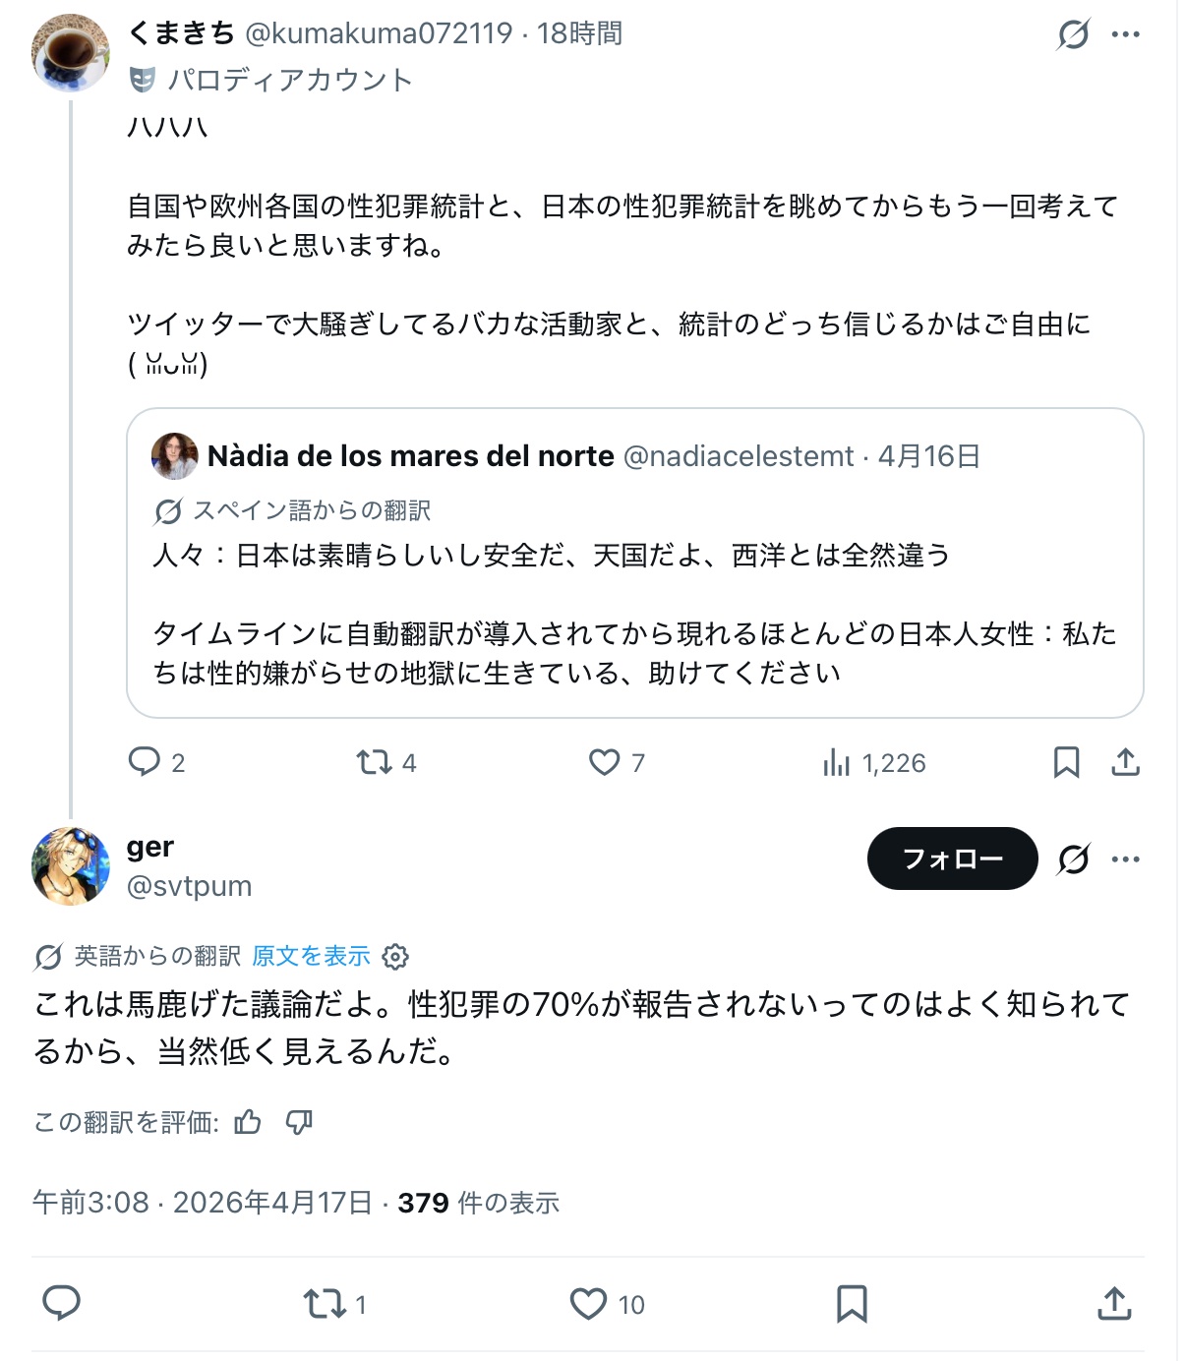
Task: Show original text via 原文を表示
Action: click(x=311, y=956)
